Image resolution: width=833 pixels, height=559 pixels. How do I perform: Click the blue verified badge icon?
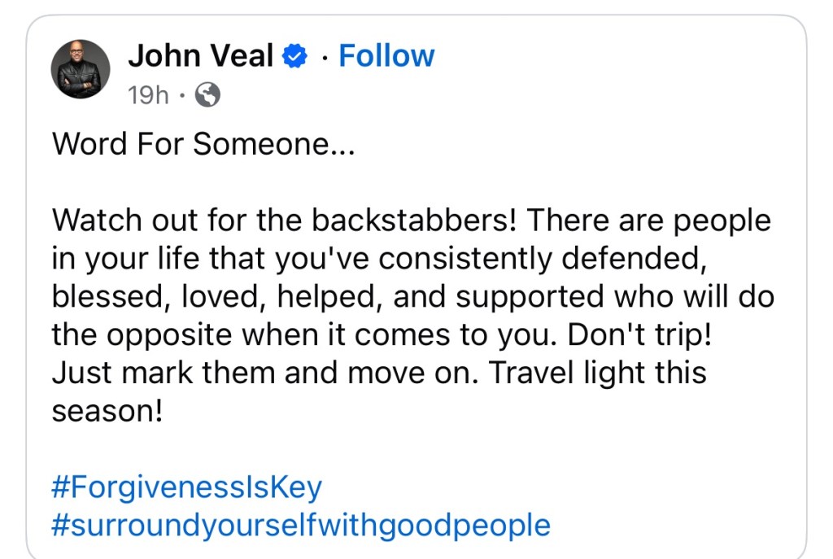pyautogui.click(x=294, y=57)
